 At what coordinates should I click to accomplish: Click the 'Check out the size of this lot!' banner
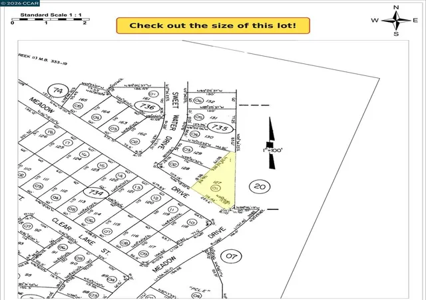[213, 26]
